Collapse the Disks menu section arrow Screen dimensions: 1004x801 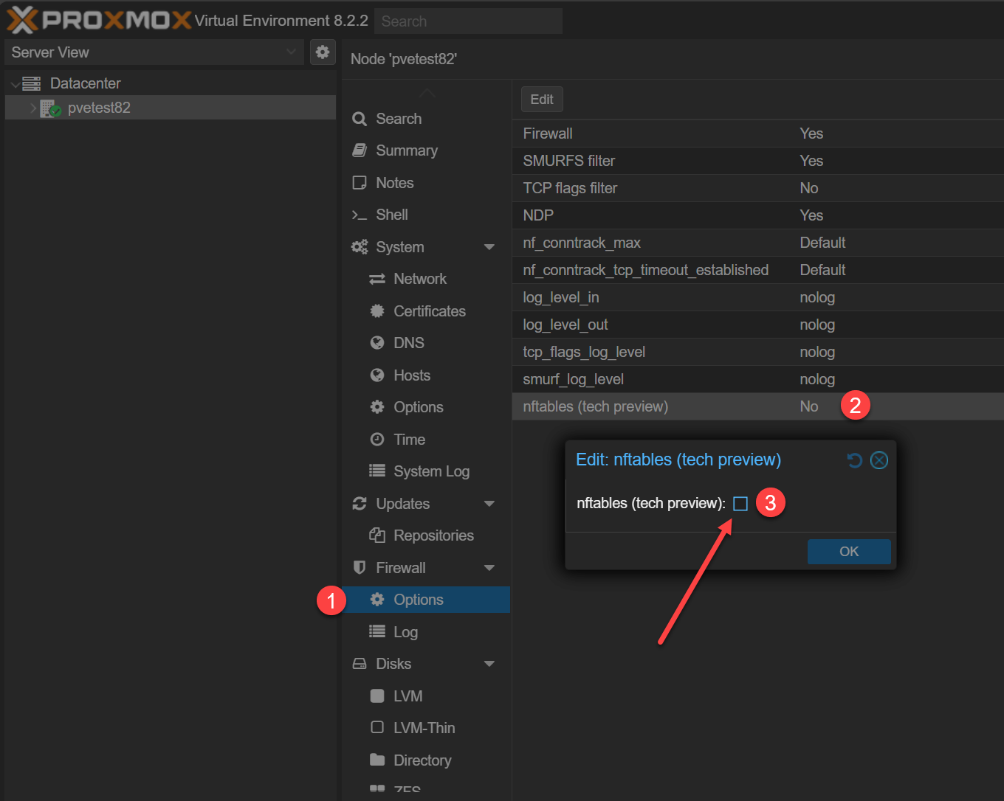click(489, 664)
